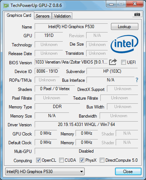Image resolution: width=146 pixels, height=180 pixels.
Task: Close window with title bar X
Action: [135, 4]
